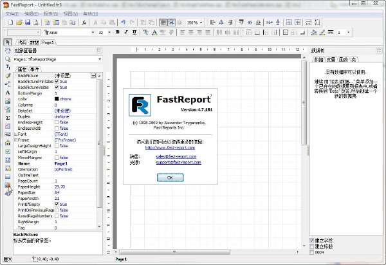Viewport: 386px width, 265px height.
Task: Select the Edit Text tool
Action: tap(8, 67)
